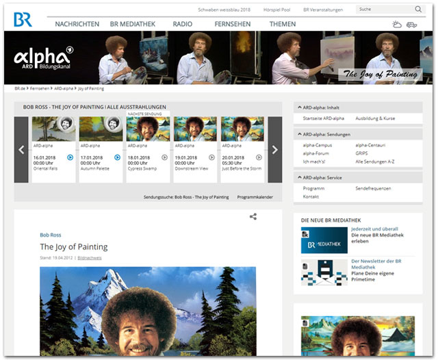Show next broadcasts with right carousel arrow

275,150
